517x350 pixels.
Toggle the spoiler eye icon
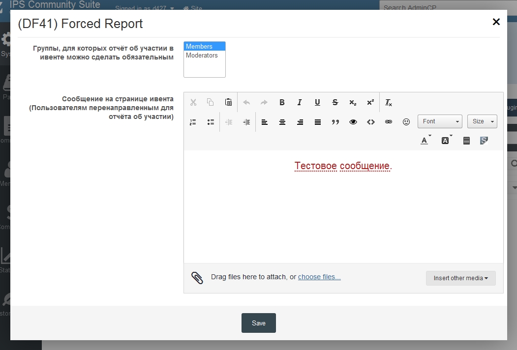tap(353, 122)
